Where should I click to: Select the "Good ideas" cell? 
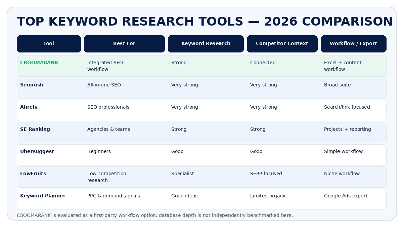point(184,196)
